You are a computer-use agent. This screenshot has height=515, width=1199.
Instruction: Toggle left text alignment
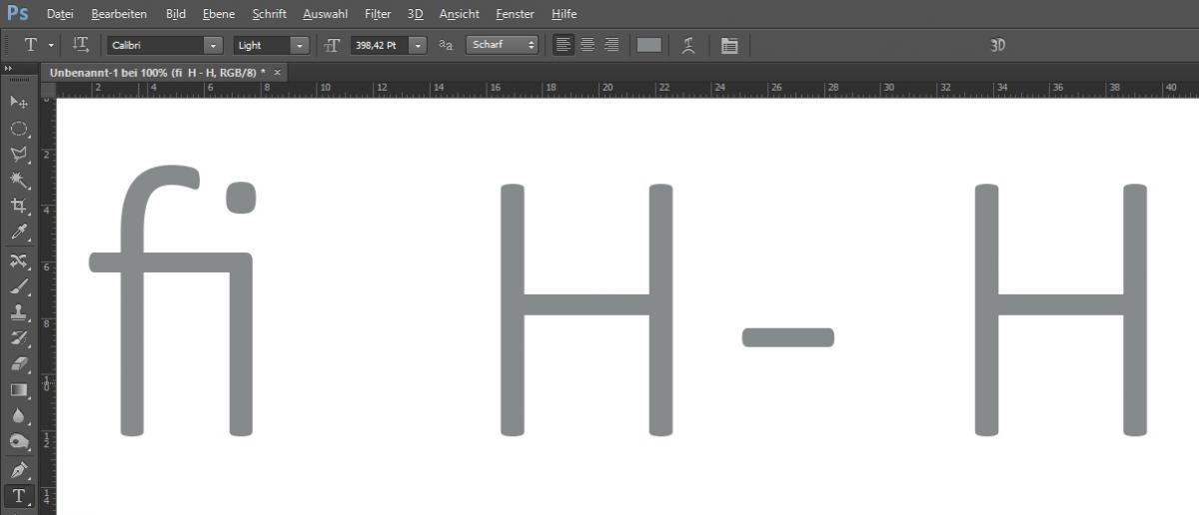[564, 45]
